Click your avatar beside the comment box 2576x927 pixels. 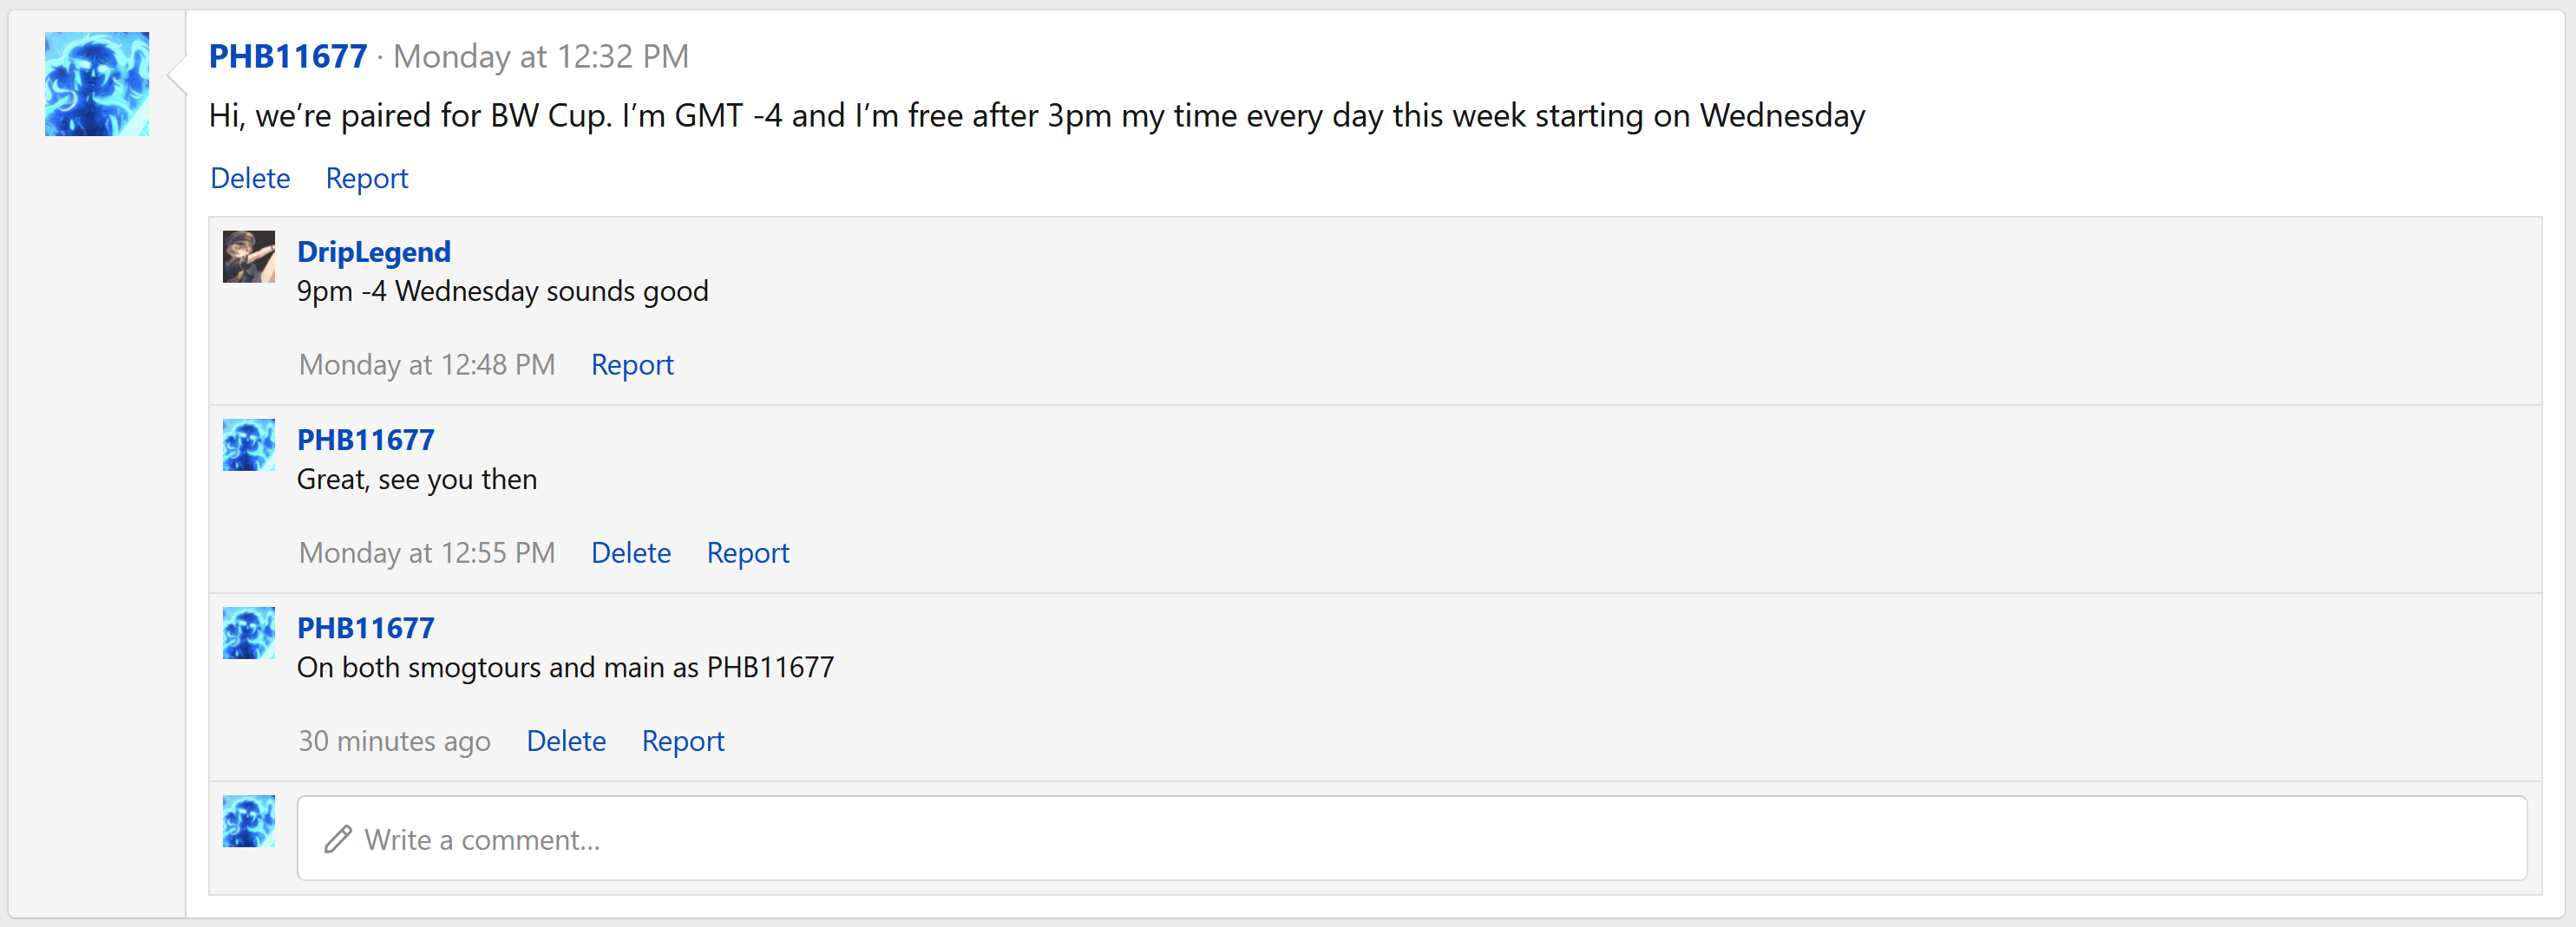tap(248, 821)
